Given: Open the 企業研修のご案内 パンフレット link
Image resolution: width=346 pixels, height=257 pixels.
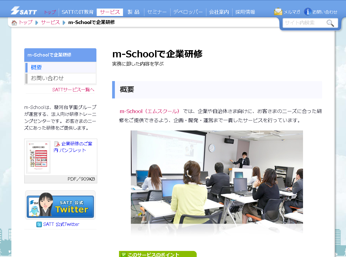Looking at the screenshot, I should click(73, 147).
